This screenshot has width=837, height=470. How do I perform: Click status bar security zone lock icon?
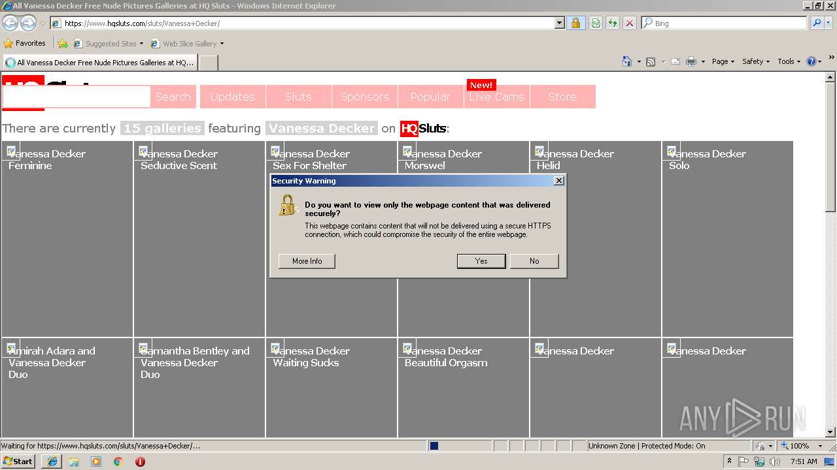[761, 446]
